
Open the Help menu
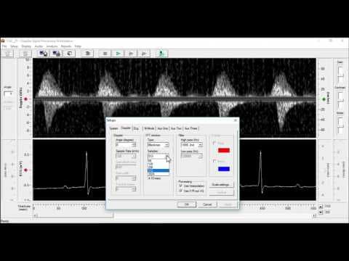78,46
